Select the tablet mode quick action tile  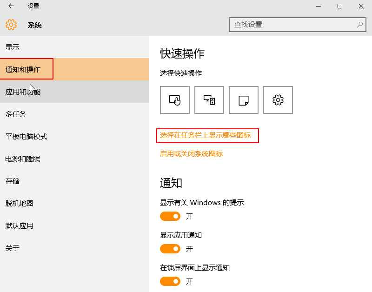(x=175, y=100)
